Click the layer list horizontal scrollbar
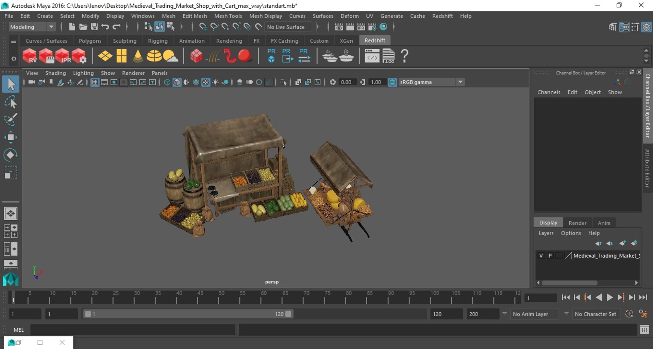Screen dimensions: 653x349 tap(570, 283)
